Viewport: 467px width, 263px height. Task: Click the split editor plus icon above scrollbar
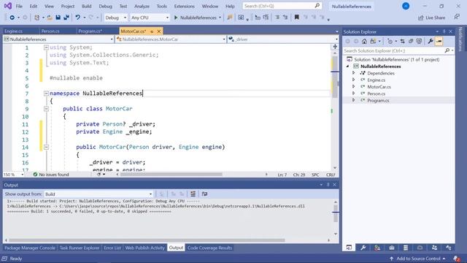[335, 47]
